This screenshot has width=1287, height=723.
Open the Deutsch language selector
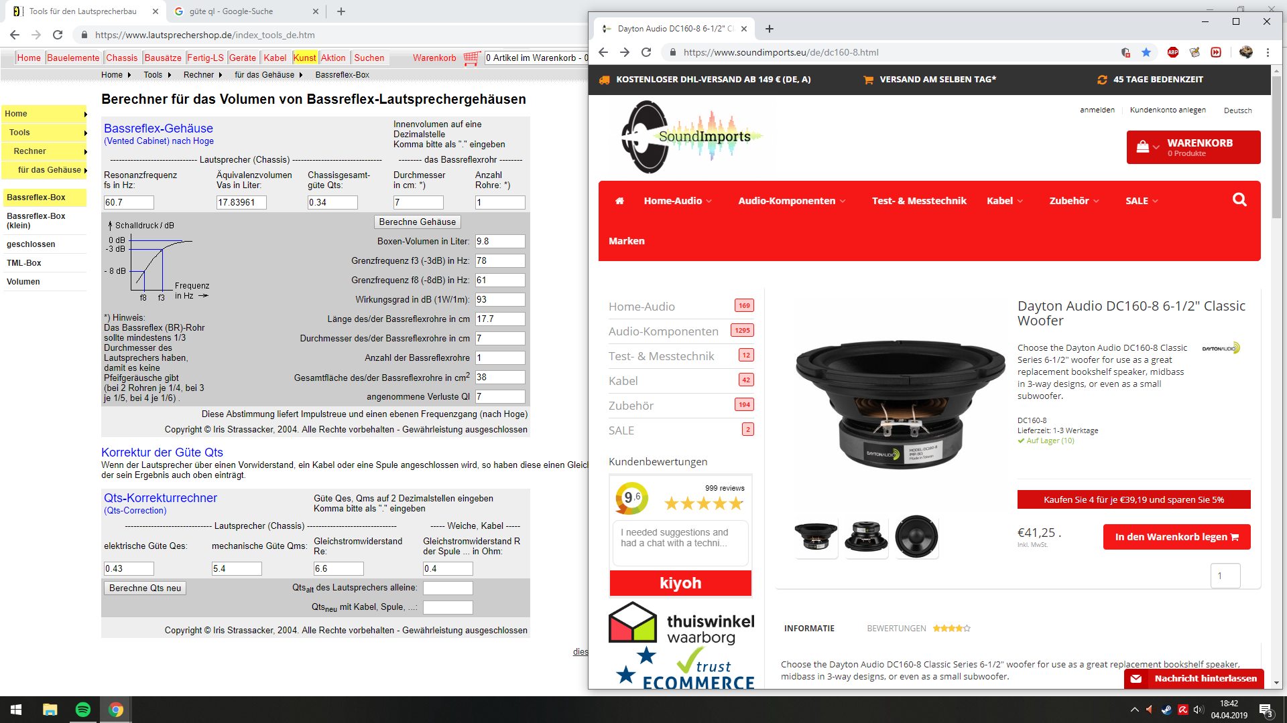pos(1237,110)
